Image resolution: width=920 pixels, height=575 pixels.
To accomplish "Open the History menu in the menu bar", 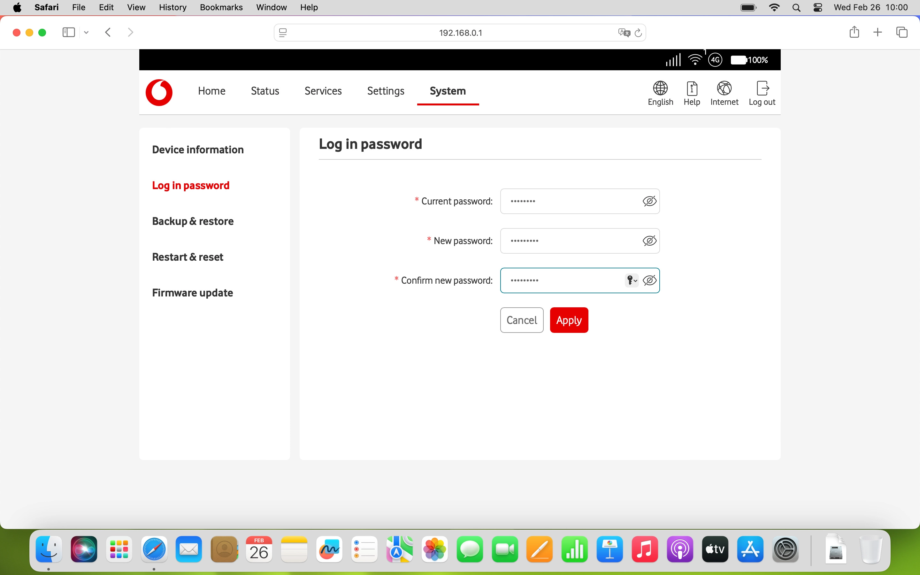I will 172,7.
